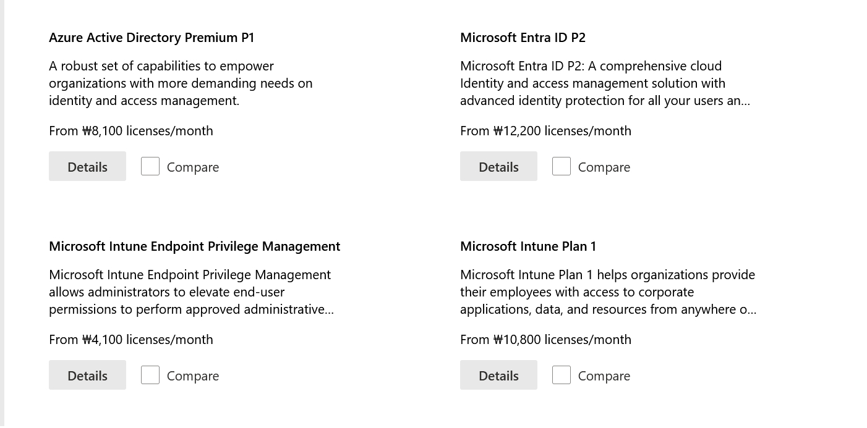This screenshot has width=867, height=428.
Task: Click the Compare label next to Entra ID P2 checkbox
Action: 604,167
